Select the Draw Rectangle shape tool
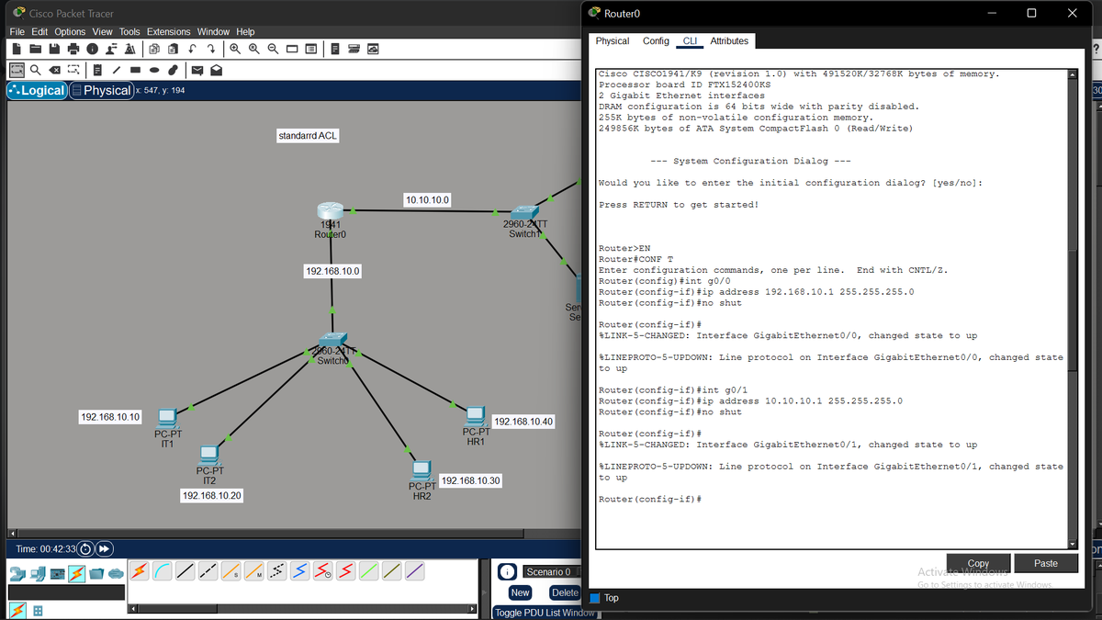Image resolution: width=1102 pixels, height=620 pixels. (x=134, y=71)
